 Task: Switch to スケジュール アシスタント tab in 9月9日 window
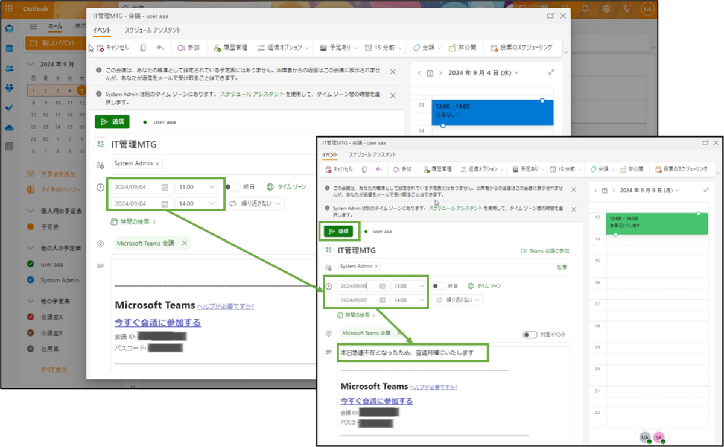click(x=373, y=155)
